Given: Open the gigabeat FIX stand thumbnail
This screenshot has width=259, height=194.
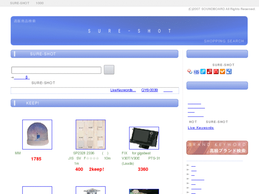Looking at the screenshot, I should pyautogui.click(x=144, y=138).
